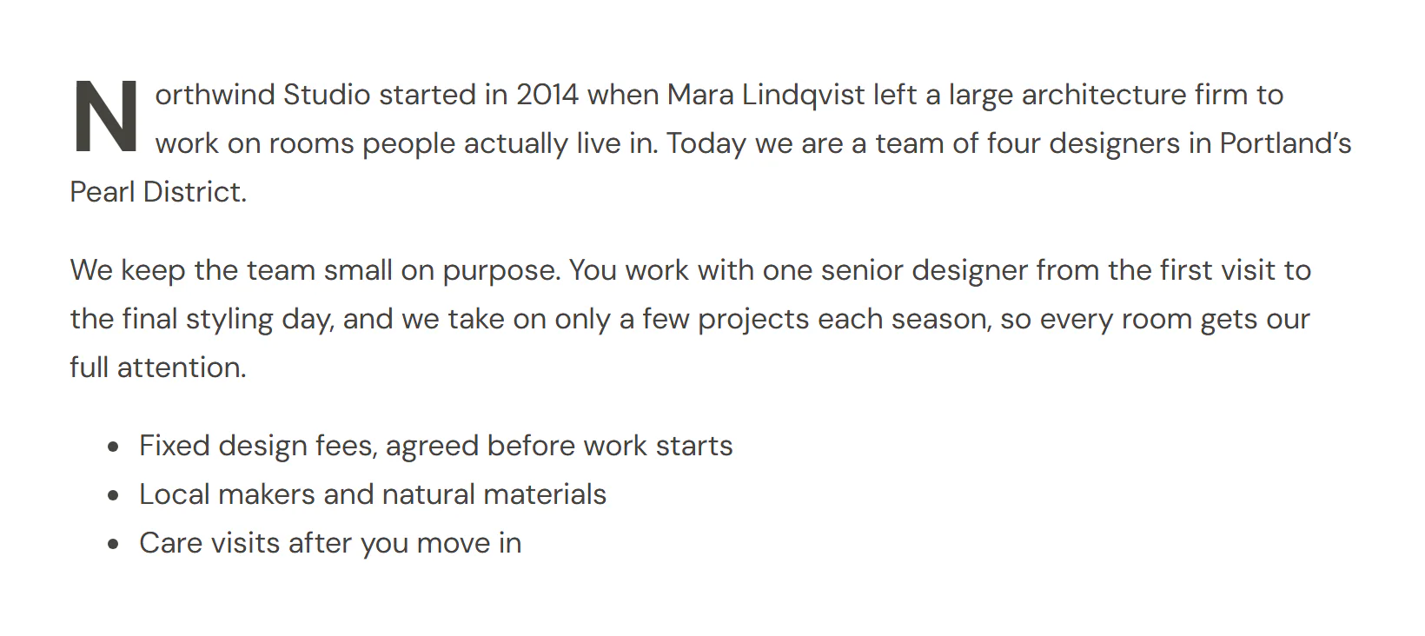Click the sentence "We keep the team small on purpose"
Screen dimensions: 1425x636
[x=313, y=270]
